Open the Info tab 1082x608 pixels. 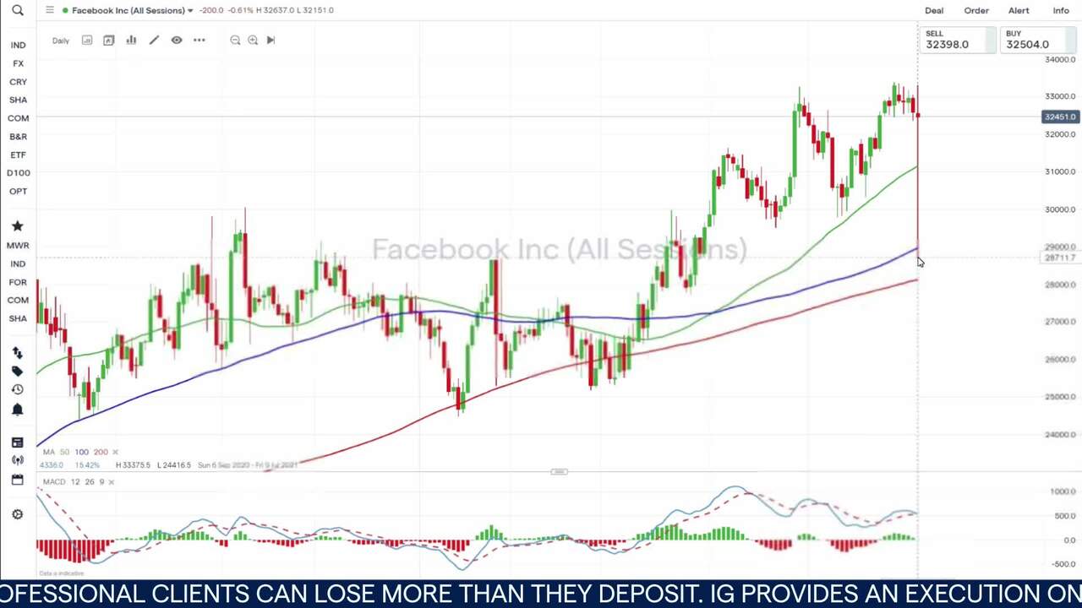point(1061,10)
